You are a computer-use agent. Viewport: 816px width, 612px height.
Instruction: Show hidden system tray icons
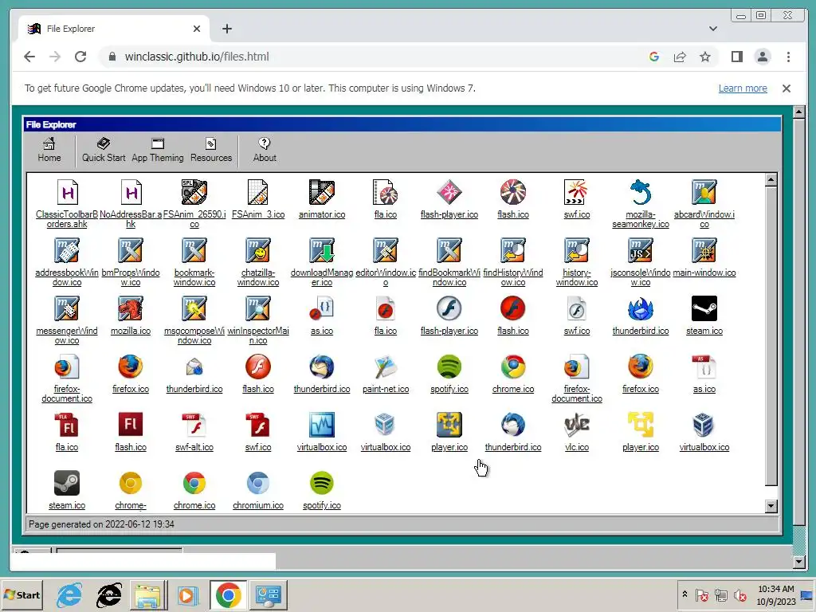coord(685,594)
